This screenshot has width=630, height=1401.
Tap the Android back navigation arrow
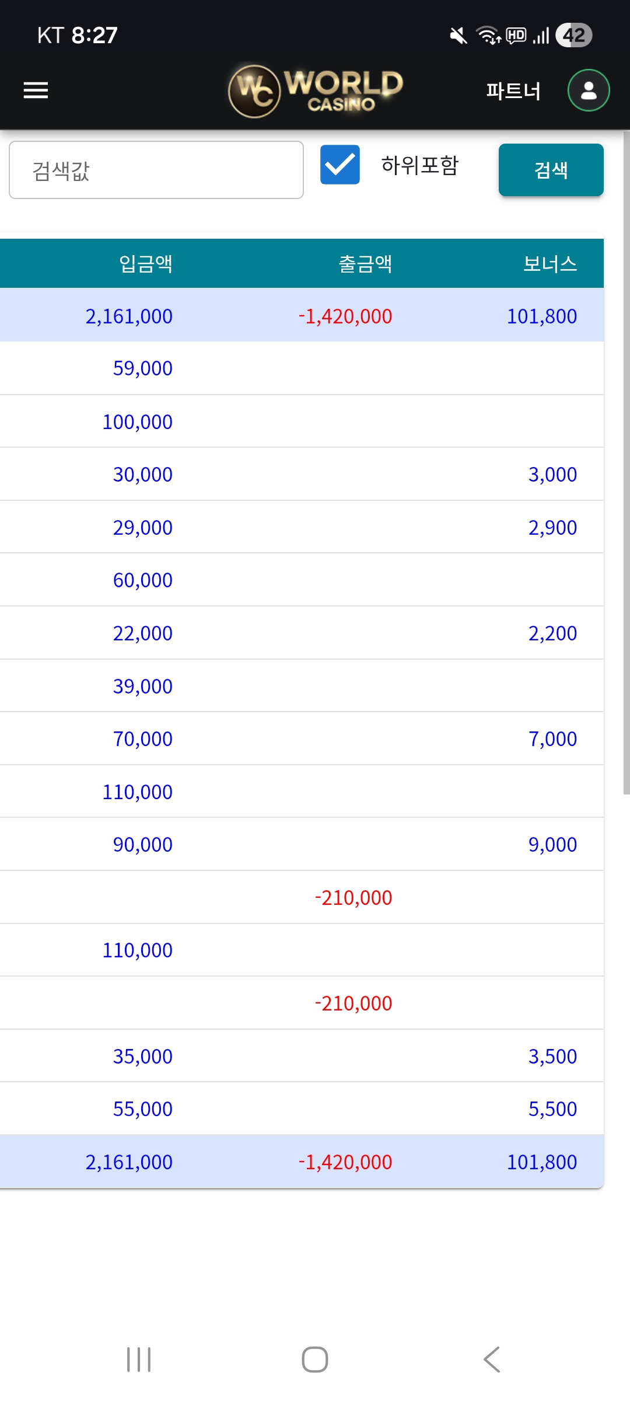(x=492, y=1359)
